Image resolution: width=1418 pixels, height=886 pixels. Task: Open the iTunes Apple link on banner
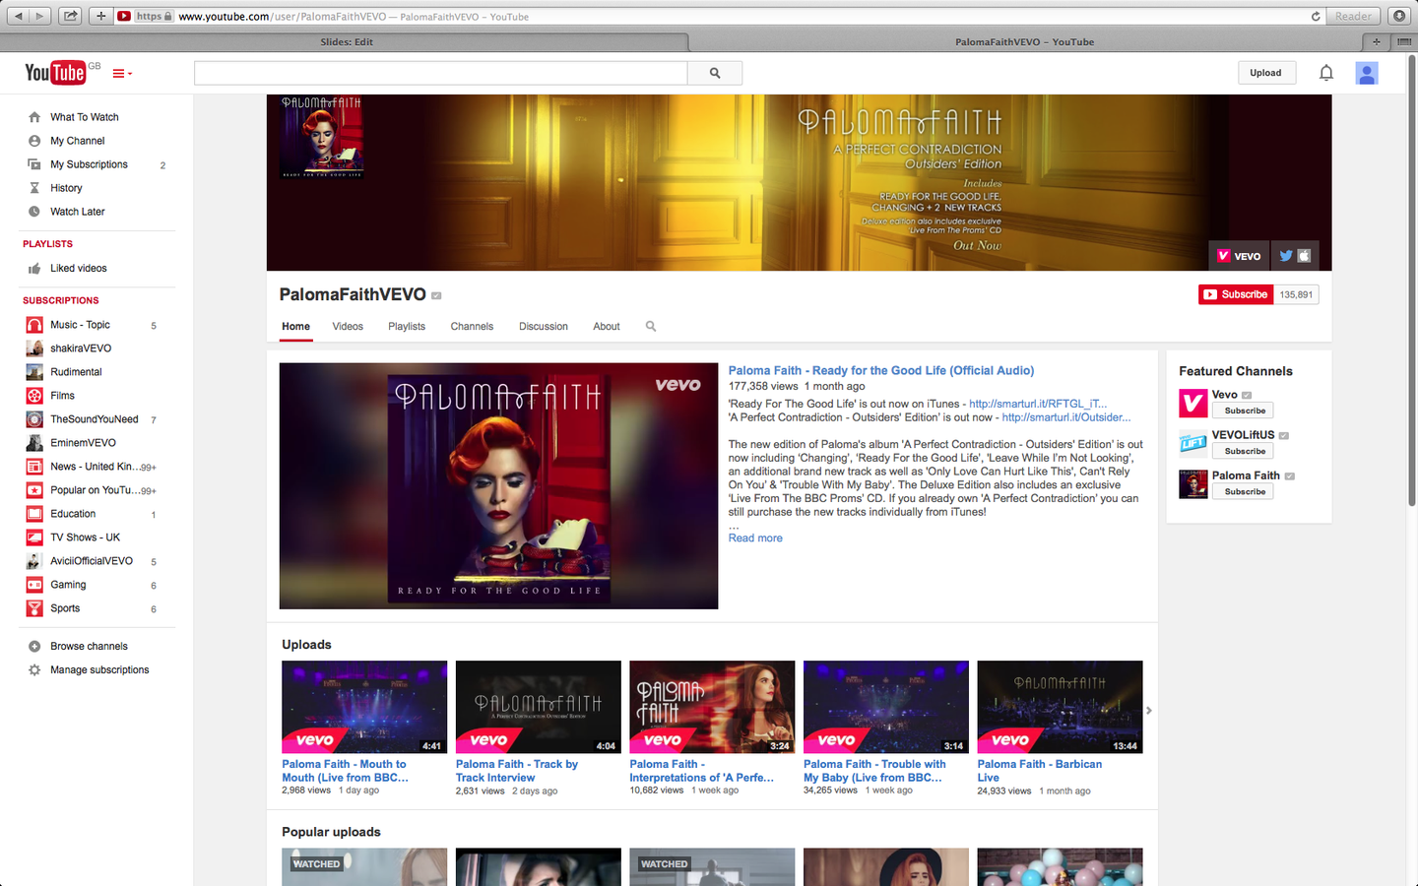pyautogui.click(x=1304, y=256)
